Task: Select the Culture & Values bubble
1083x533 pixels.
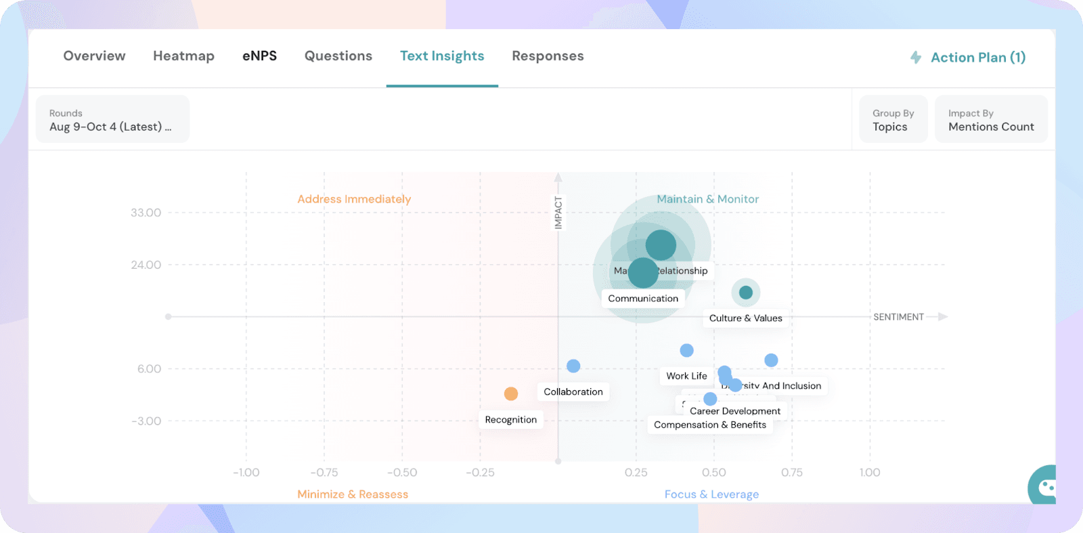Action: click(x=745, y=293)
